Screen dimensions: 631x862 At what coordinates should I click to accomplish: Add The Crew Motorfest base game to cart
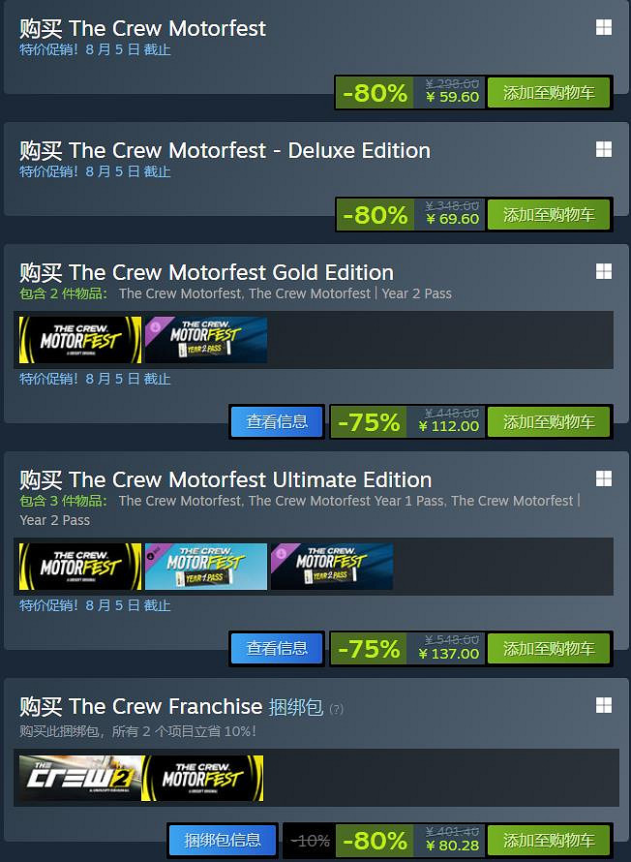(549, 92)
